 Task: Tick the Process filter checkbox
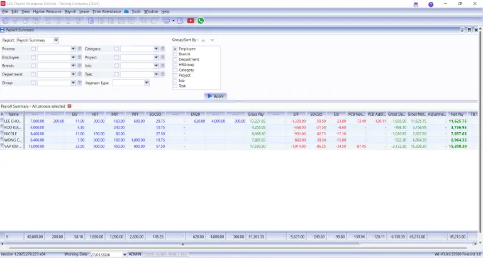point(33,48)
